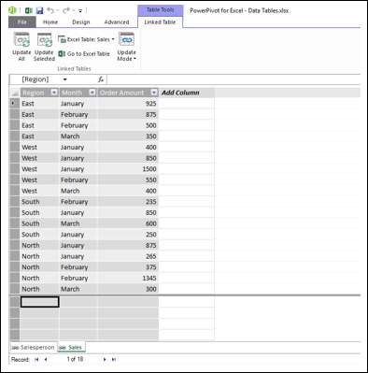The height and width of the screenshot is (373, 368).
Task: Go to previous record navigation button
Action: point(46,359)
